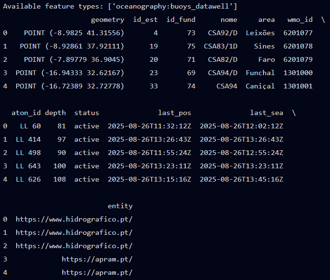Click the aton_id value 'LL 414'
The height and width of the screenshot is (280, 330).
point(28,139)
